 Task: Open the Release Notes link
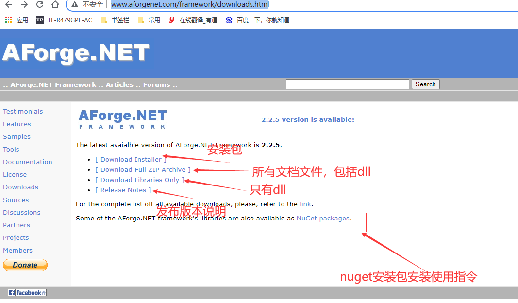(123, 190)
